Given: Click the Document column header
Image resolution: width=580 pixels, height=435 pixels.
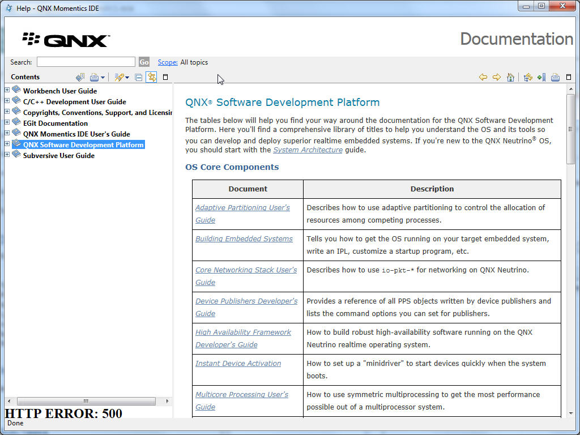Looking at the screenshot, I should coord(248,189).
